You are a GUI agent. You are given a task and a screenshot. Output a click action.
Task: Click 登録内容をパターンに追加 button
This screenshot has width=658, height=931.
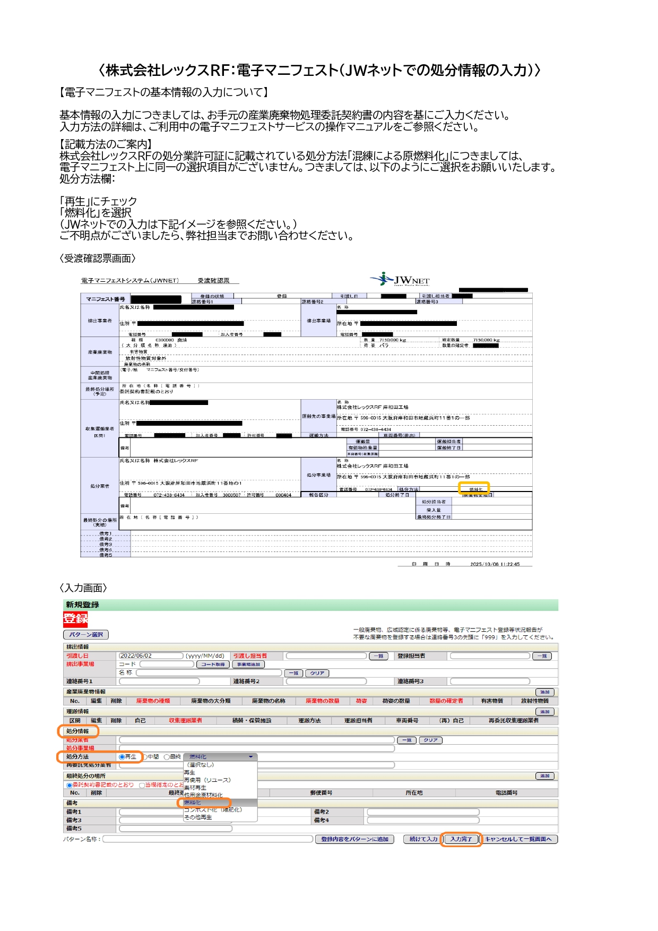coord(354,839)
